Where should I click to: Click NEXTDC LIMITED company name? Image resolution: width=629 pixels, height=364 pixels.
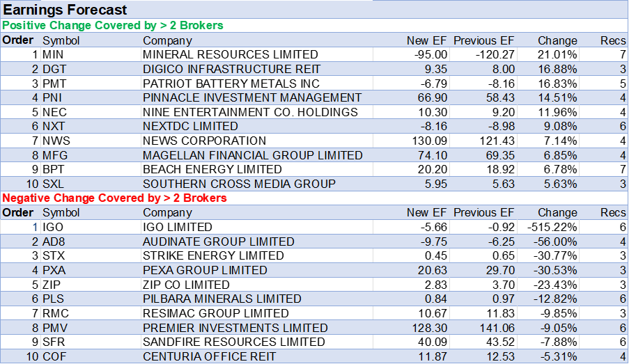tap(190, 127)
